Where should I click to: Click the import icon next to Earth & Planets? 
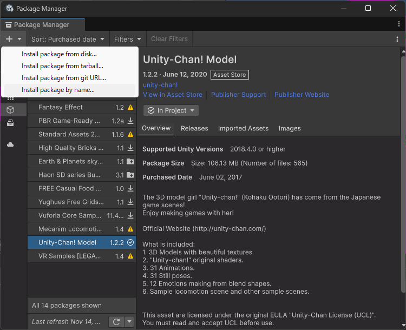130,162
